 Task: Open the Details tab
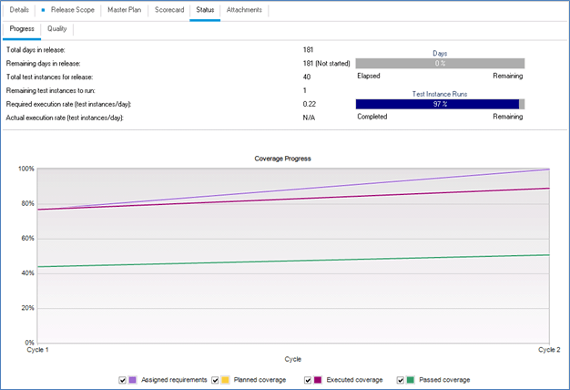pos(20,9)
